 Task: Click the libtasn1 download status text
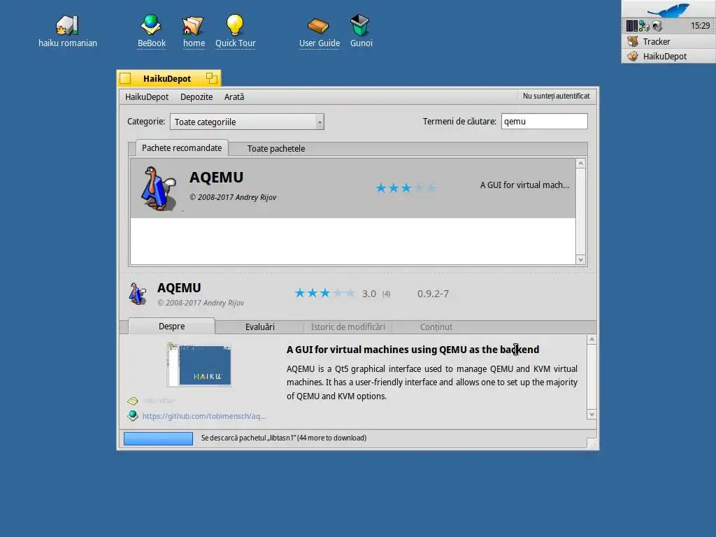(284, 438)
